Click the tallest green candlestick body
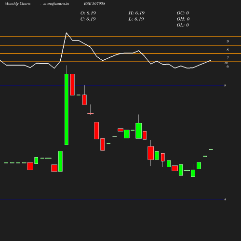Viewport: 241px width, 241px height. [x=67, y=109]
